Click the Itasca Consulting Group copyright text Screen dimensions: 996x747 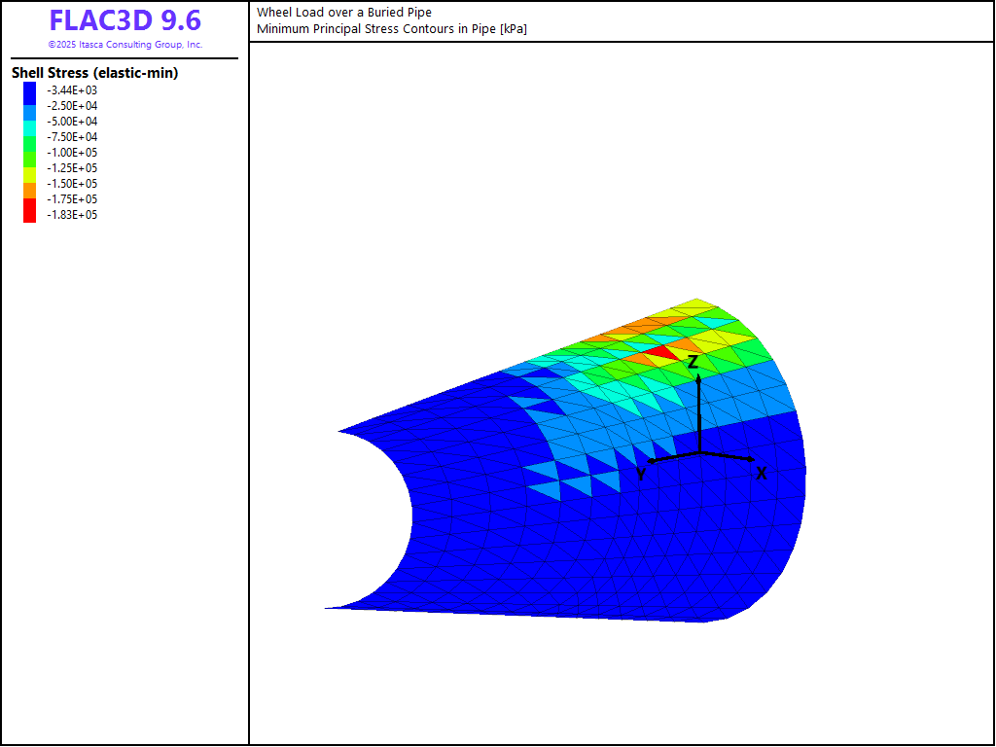(x=124, y=45)
